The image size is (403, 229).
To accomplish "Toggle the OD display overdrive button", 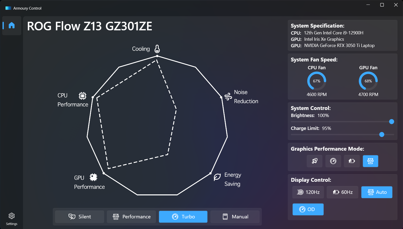I will point(308,209).
